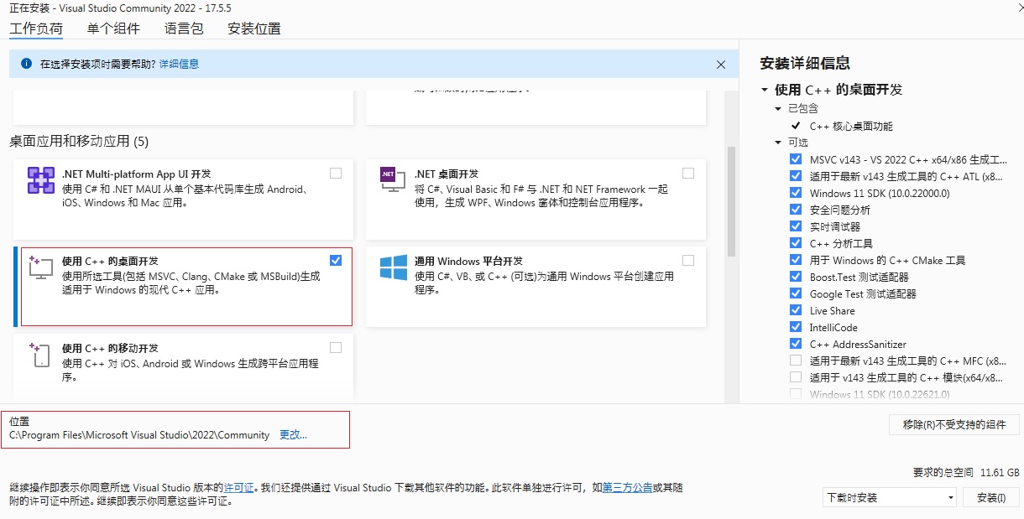Uncheck 实时调试器 component
The image size is (1024, 519).
[x=796, y=226]
